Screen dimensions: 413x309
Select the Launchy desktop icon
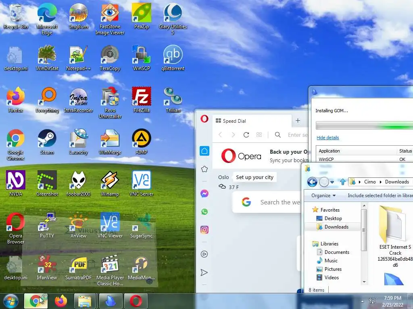click(x=78, y=142)
